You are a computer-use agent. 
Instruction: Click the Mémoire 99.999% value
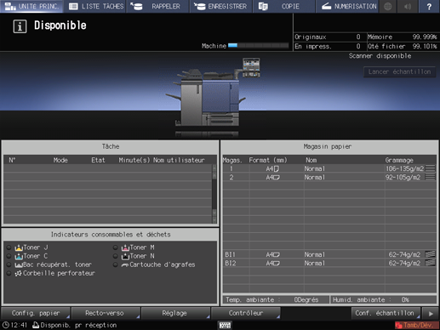tap(425, 37)
